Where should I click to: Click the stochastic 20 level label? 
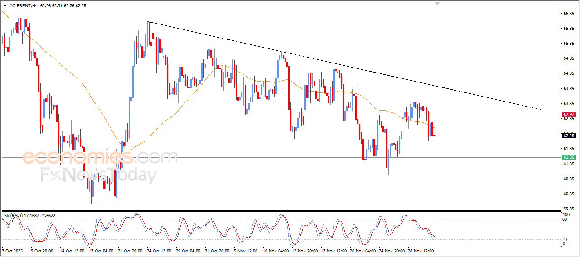coord(565,239)
